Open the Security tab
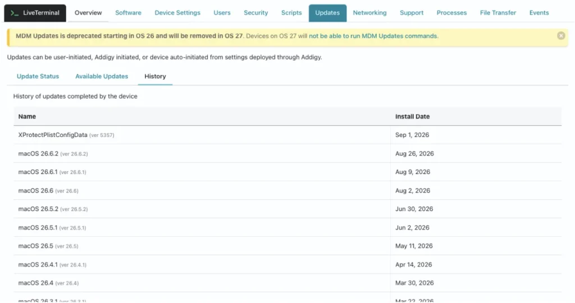 (x=255, y=13)
